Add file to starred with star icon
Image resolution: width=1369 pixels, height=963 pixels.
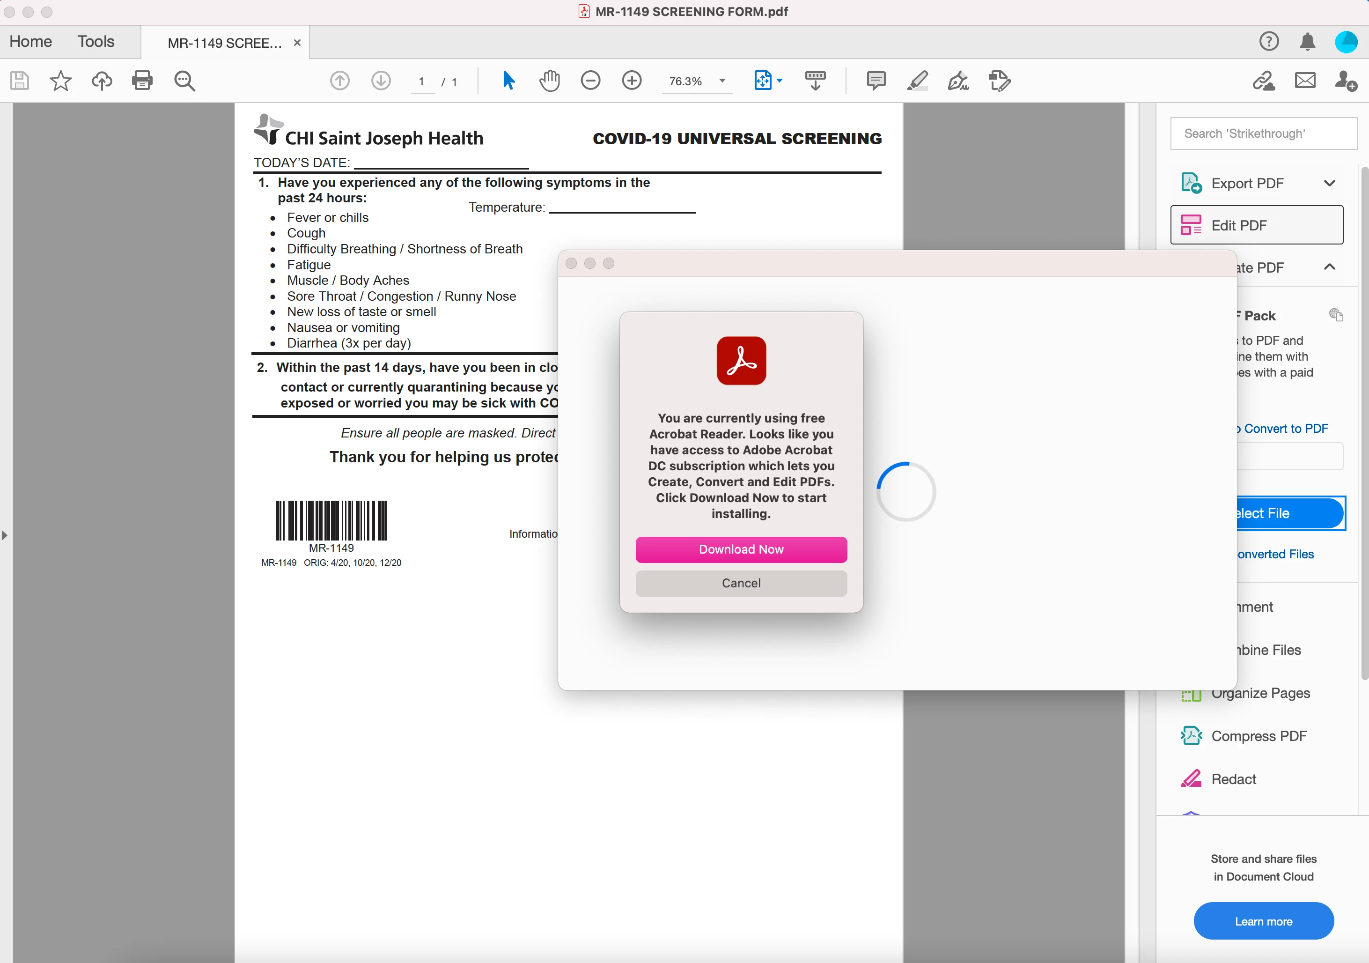coord(60,81)
